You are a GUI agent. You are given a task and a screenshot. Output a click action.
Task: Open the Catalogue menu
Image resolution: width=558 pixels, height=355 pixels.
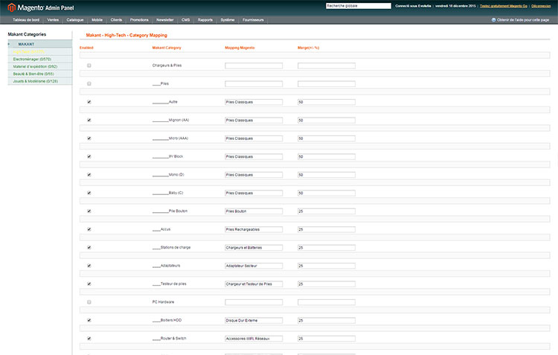coord(75,20)
